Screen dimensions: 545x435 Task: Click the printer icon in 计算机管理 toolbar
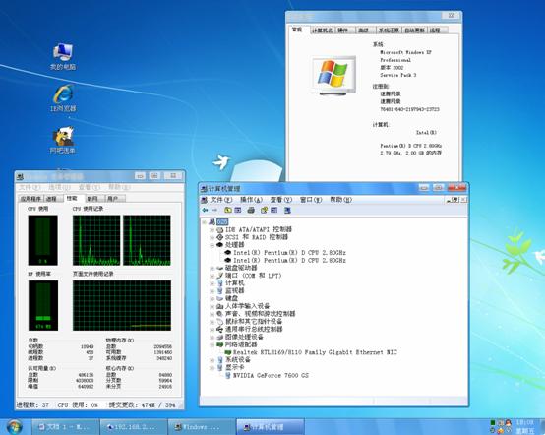click(251, 210)
